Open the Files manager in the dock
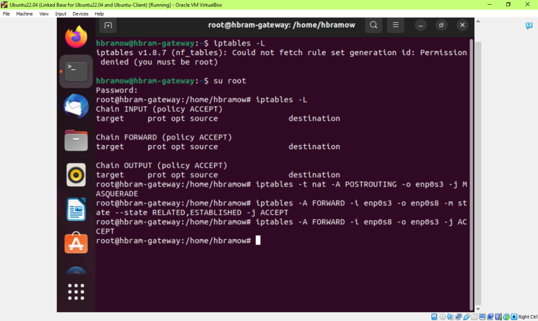This screenshot has width=538, height=321. tap(76, 140)
